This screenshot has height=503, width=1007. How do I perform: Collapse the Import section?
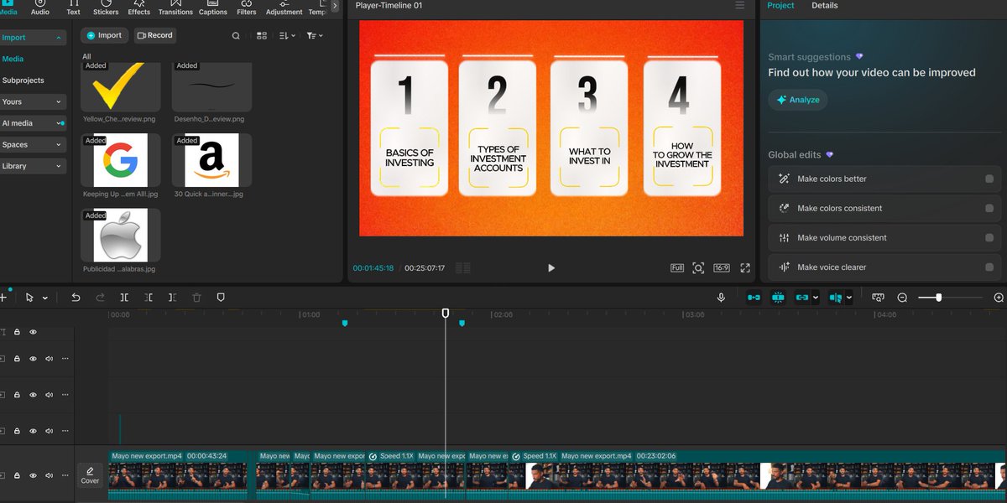pos(59,38)
